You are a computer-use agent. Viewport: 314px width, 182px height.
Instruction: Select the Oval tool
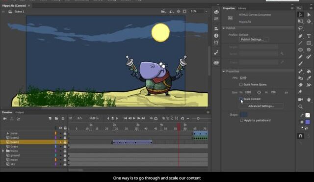click(x=300, y=50)
